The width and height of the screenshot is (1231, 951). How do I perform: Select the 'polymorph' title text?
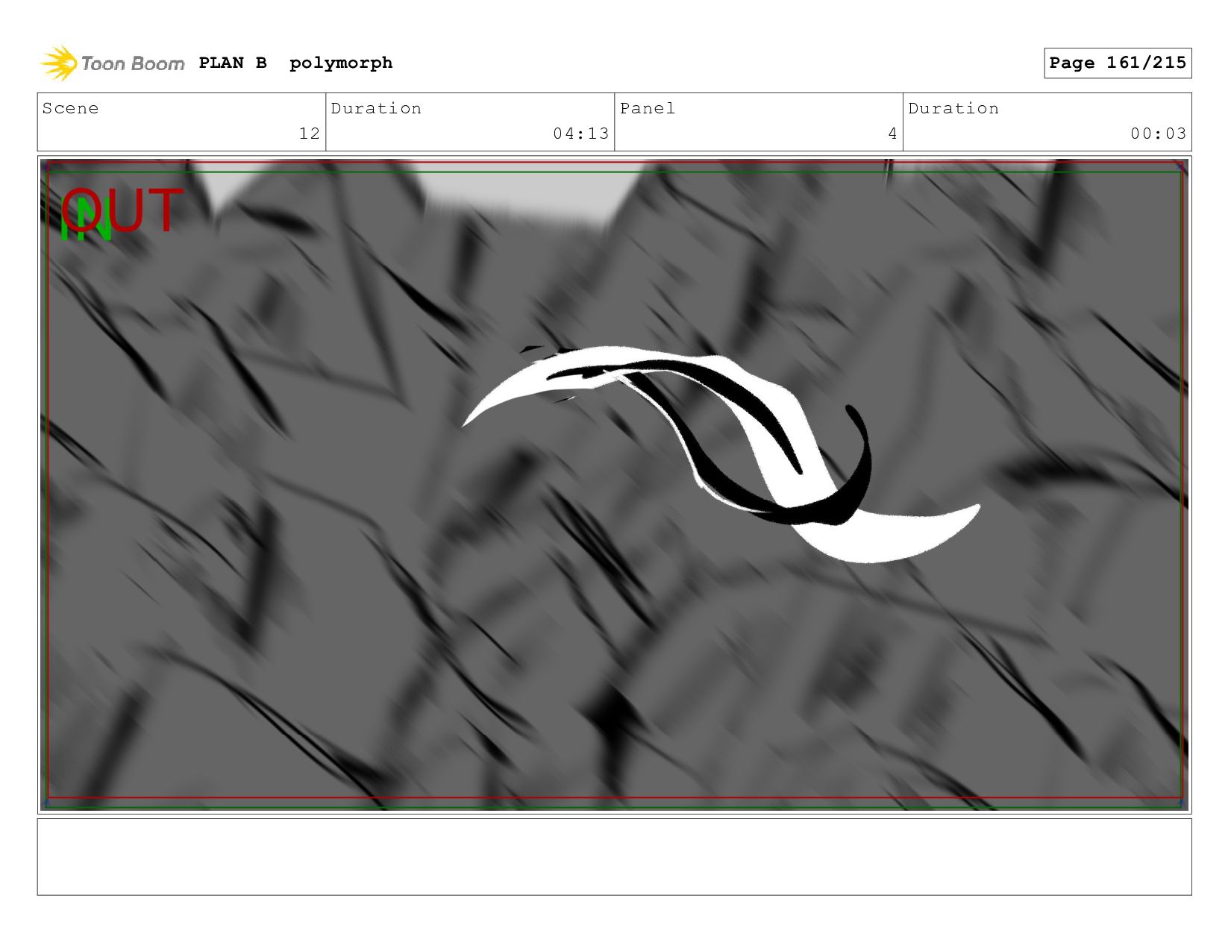pos(341,63)
